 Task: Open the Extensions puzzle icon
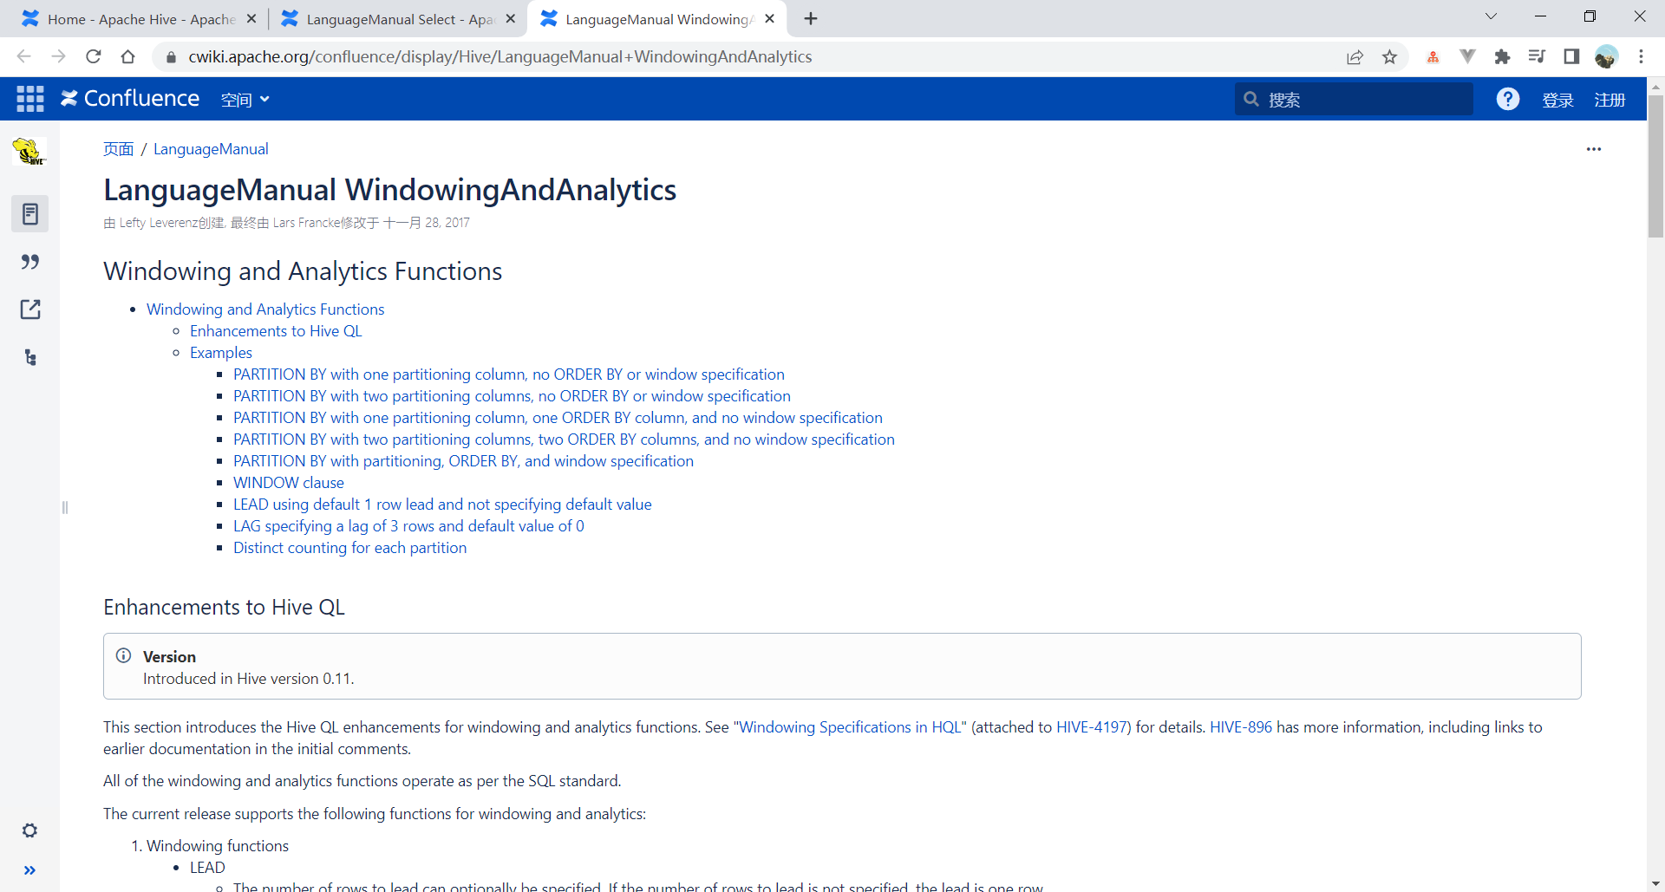pos(1502,56)
